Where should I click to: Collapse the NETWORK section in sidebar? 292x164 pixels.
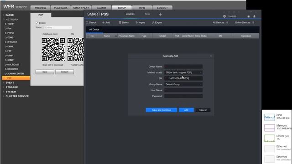[x=12, y=20]
